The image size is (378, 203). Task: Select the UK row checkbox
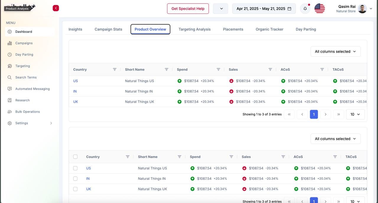75,189
